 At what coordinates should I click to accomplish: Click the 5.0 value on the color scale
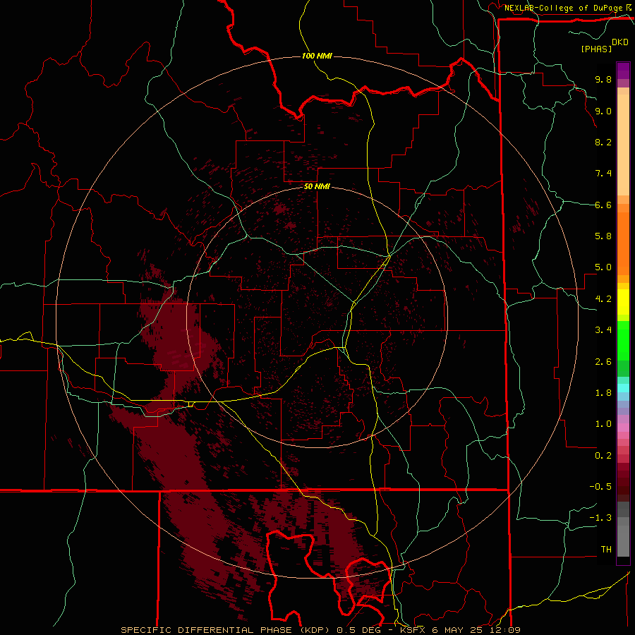click(603, 267)
